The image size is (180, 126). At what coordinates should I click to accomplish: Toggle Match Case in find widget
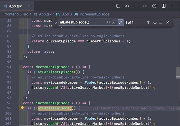108,22
